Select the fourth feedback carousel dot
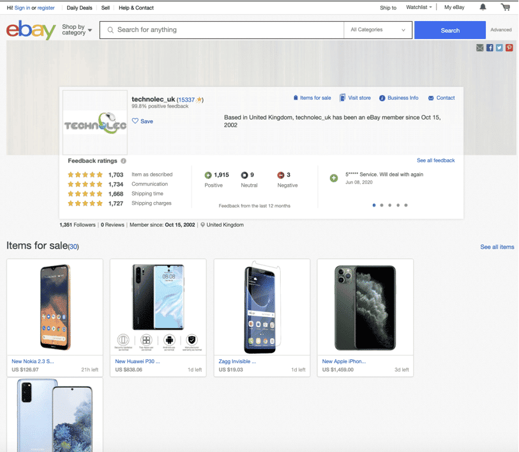 tap(398, 205)
